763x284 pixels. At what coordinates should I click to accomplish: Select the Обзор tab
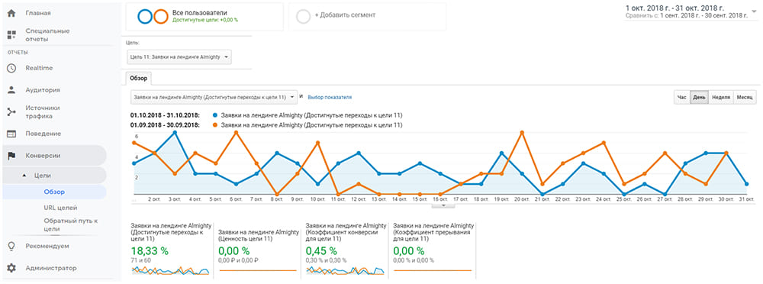coord(139,79)
